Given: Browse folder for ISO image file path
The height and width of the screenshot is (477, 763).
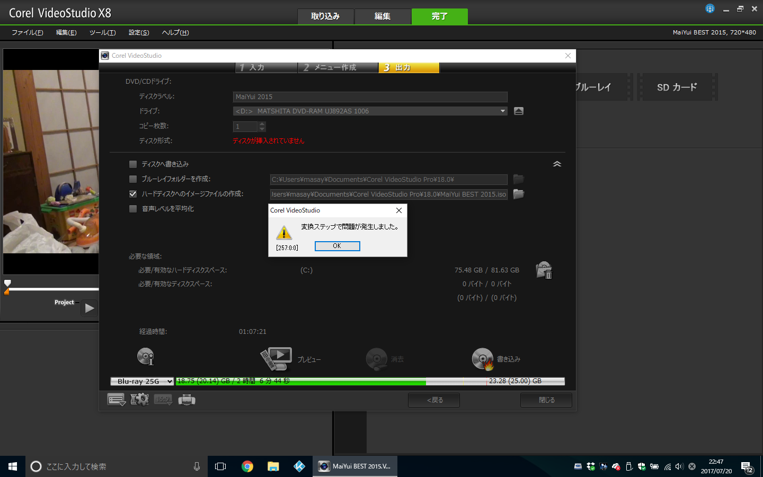Looking at the screenshot, I should click(x=519, y=194).
